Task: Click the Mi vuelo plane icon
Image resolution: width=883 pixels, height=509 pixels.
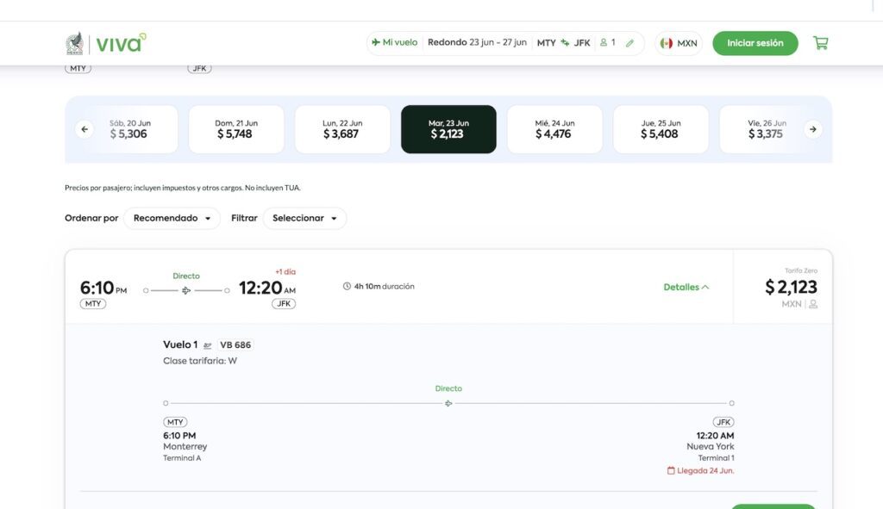Action: tap(376, 42)
